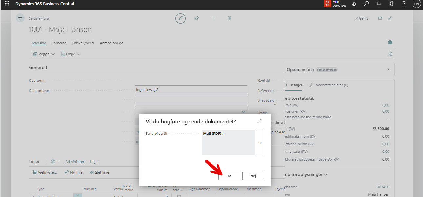Click the Copilot icon in Linjer section
This screenshot has width=423, height=197.
[x=53, y=162]
